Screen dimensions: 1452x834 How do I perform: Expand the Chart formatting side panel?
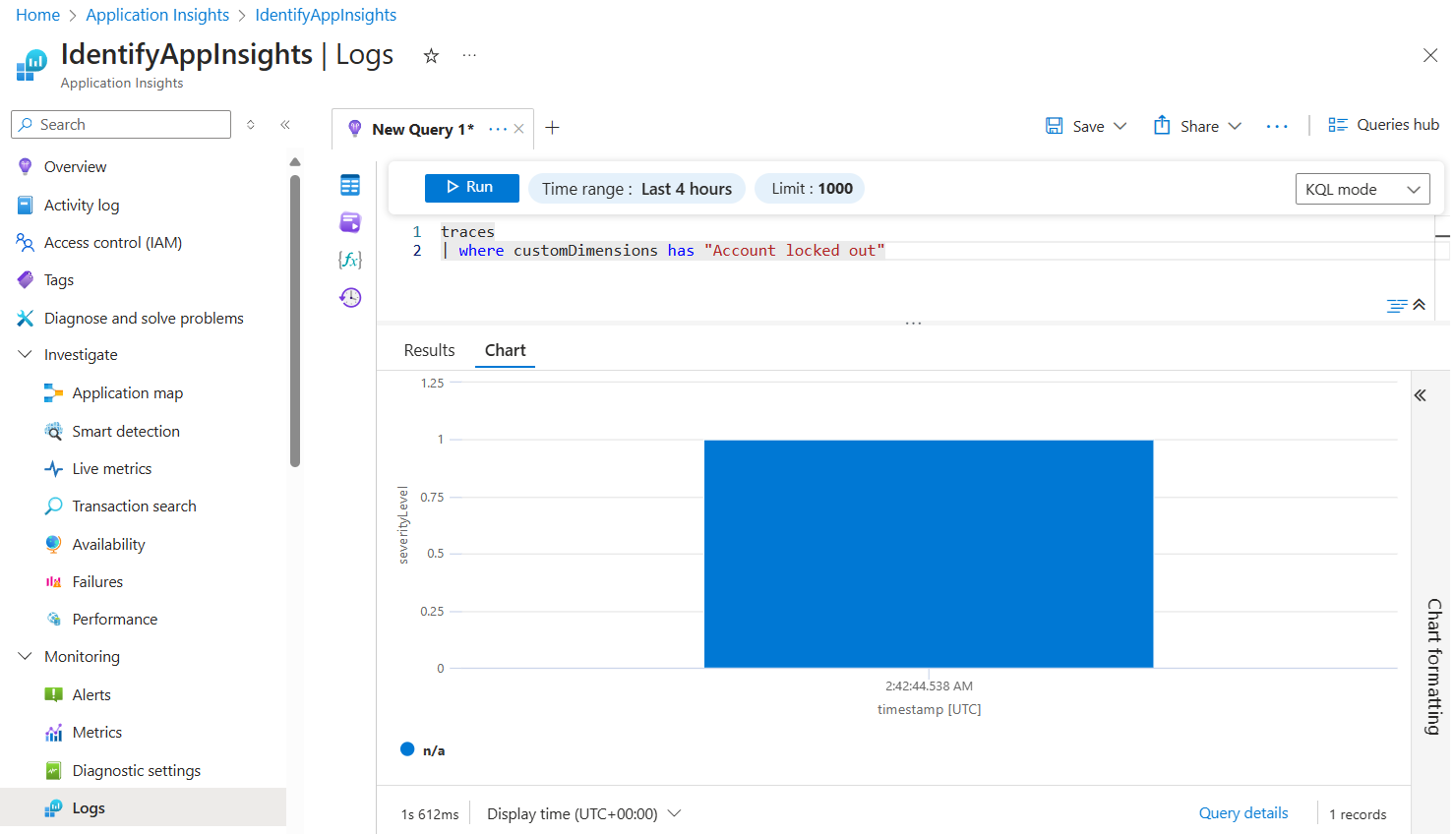[x=1420, y=395]
